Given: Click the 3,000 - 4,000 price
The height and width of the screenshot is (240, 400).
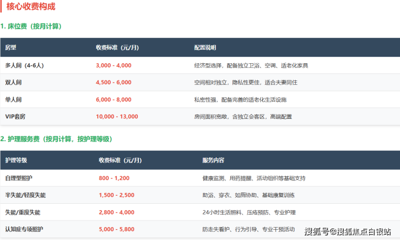Looking at the screenshot, I should click(x=114, y=65).
